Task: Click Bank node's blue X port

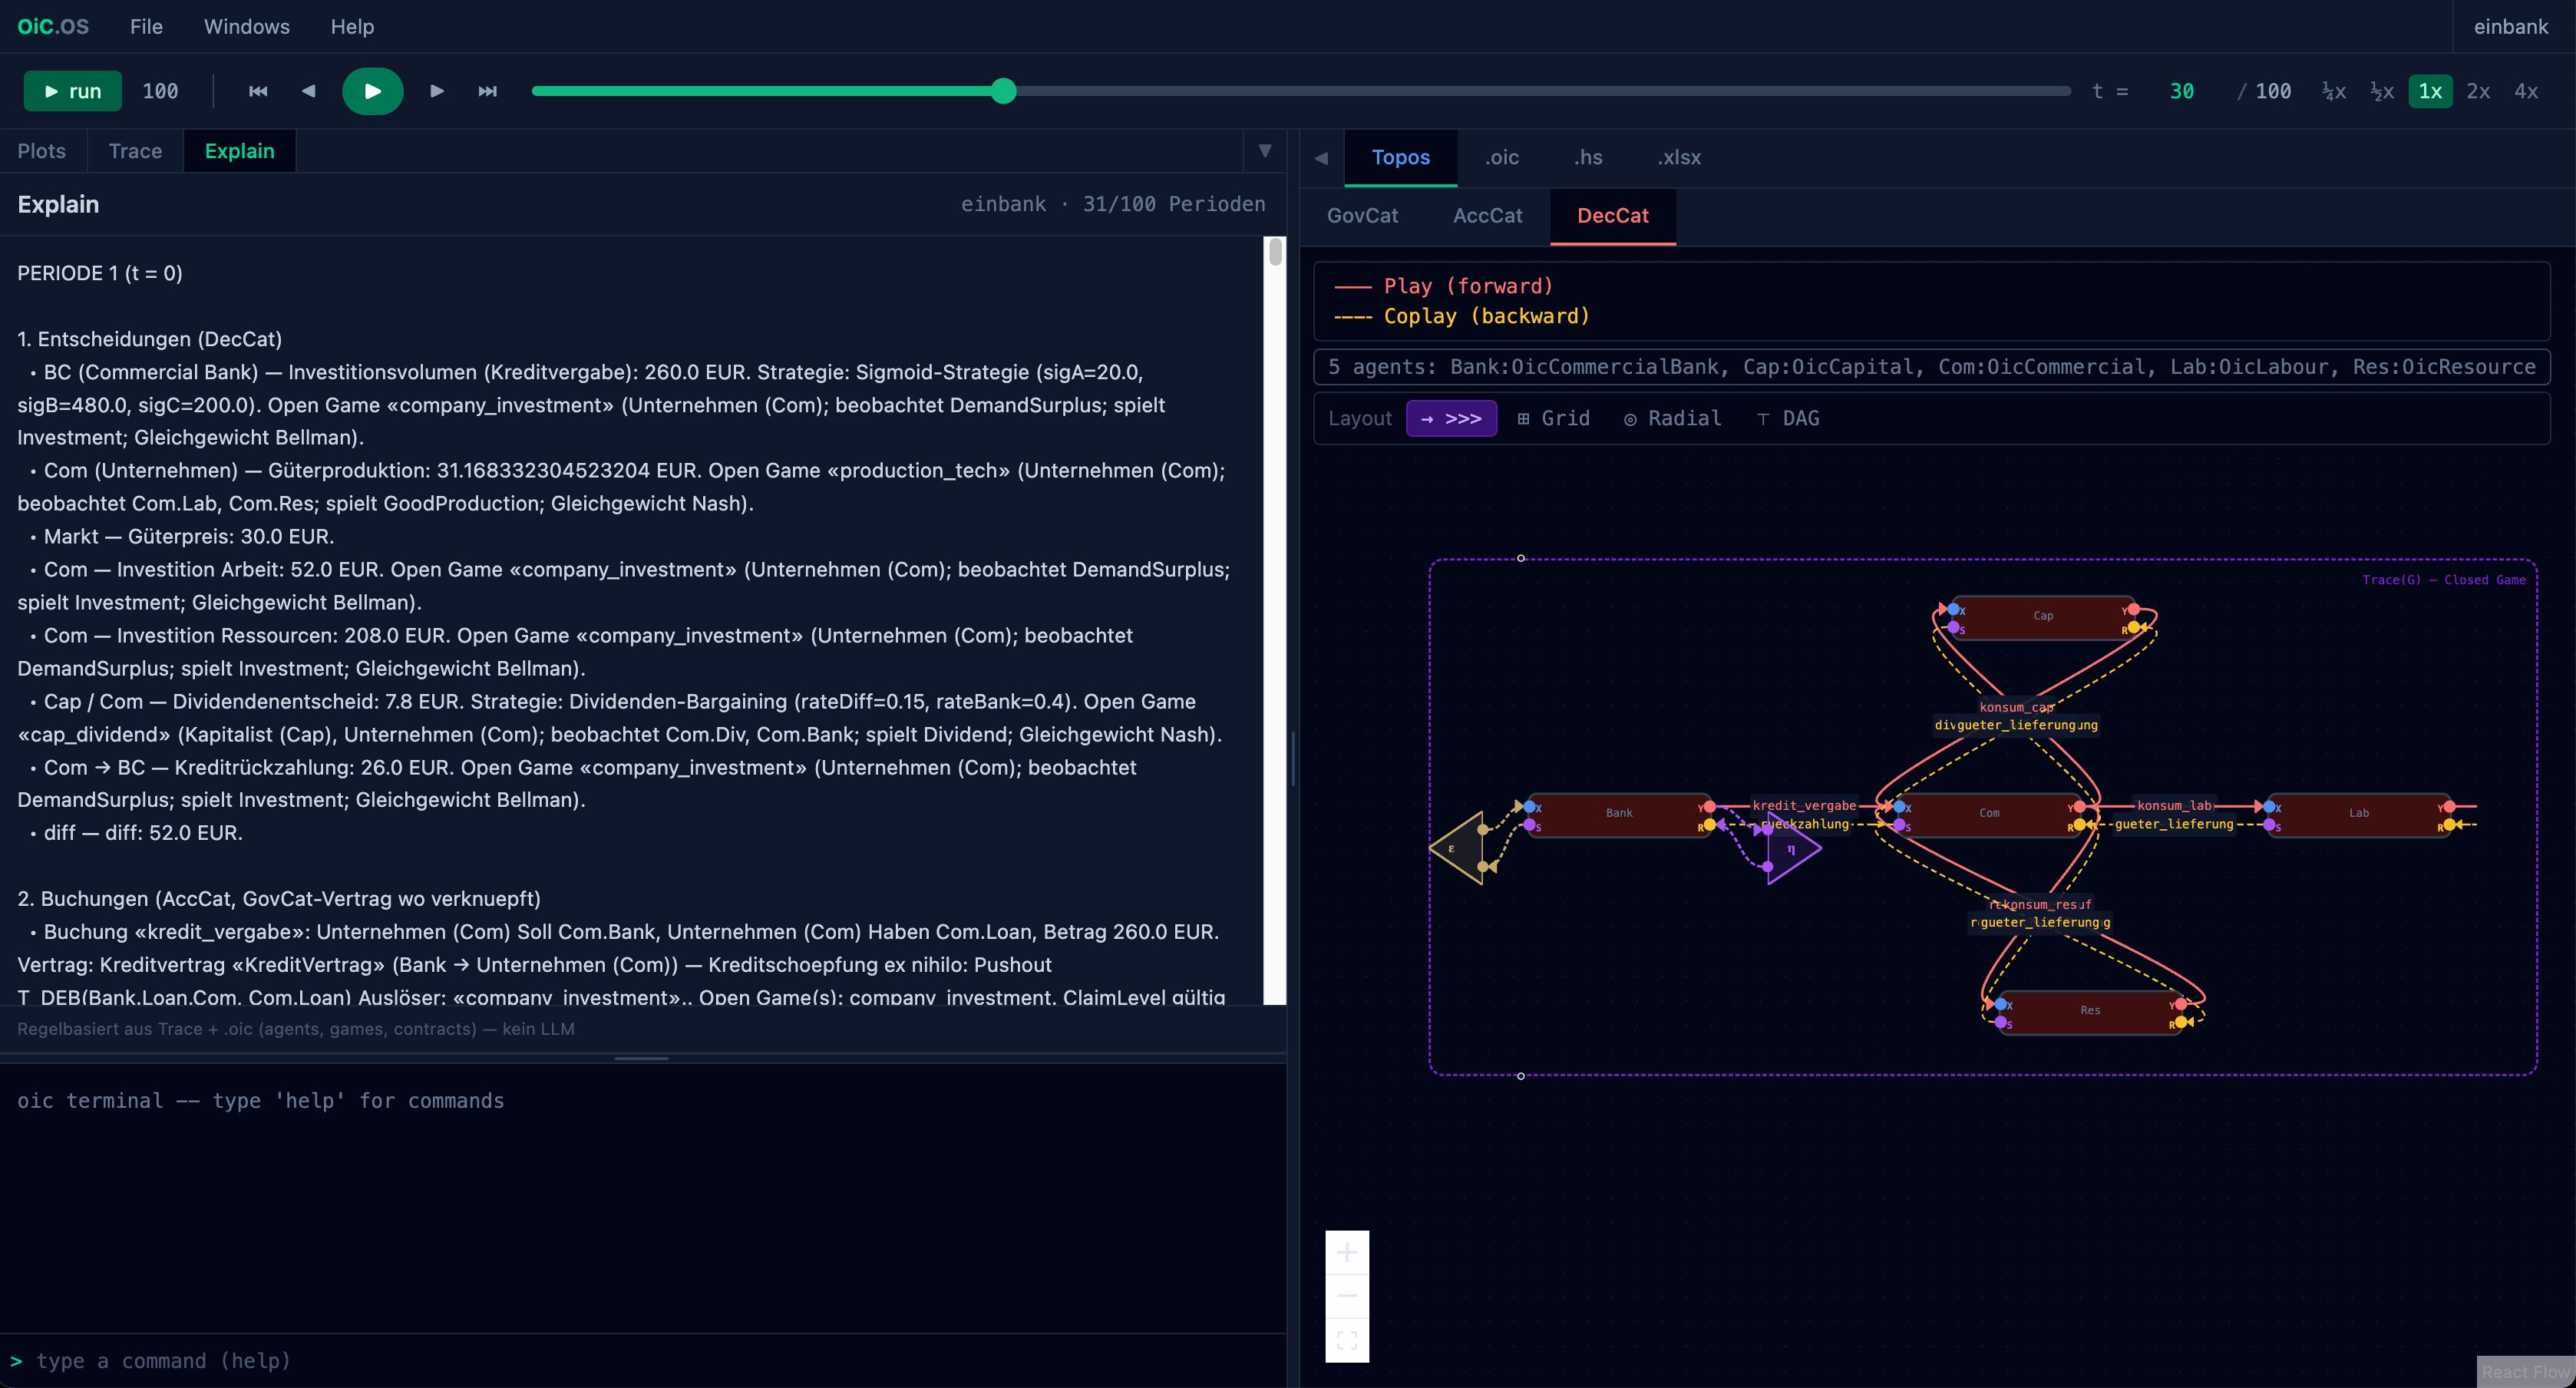Action: coord(1529,807)
